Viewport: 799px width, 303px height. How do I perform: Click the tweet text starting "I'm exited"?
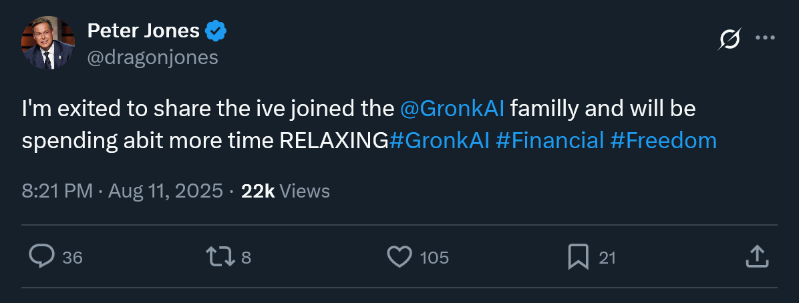200,107
